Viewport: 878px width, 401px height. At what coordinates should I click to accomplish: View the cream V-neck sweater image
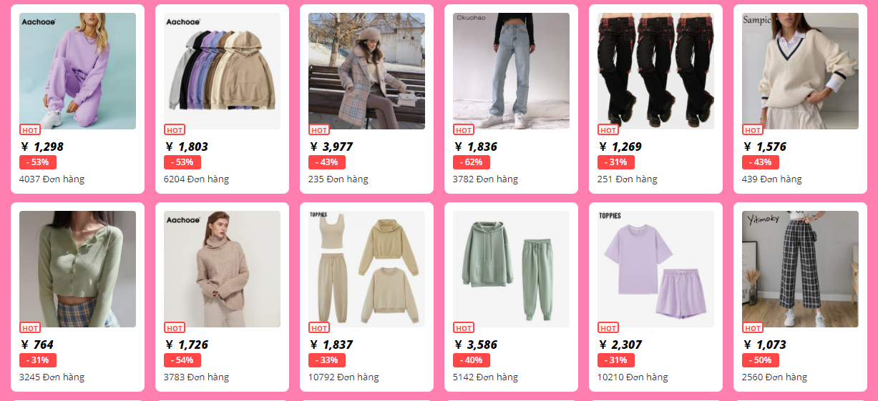tap(800, 71)
